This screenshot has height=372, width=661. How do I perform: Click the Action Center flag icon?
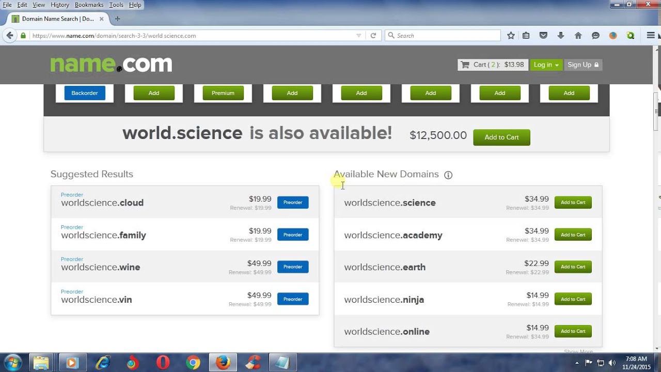pos(588,363)
